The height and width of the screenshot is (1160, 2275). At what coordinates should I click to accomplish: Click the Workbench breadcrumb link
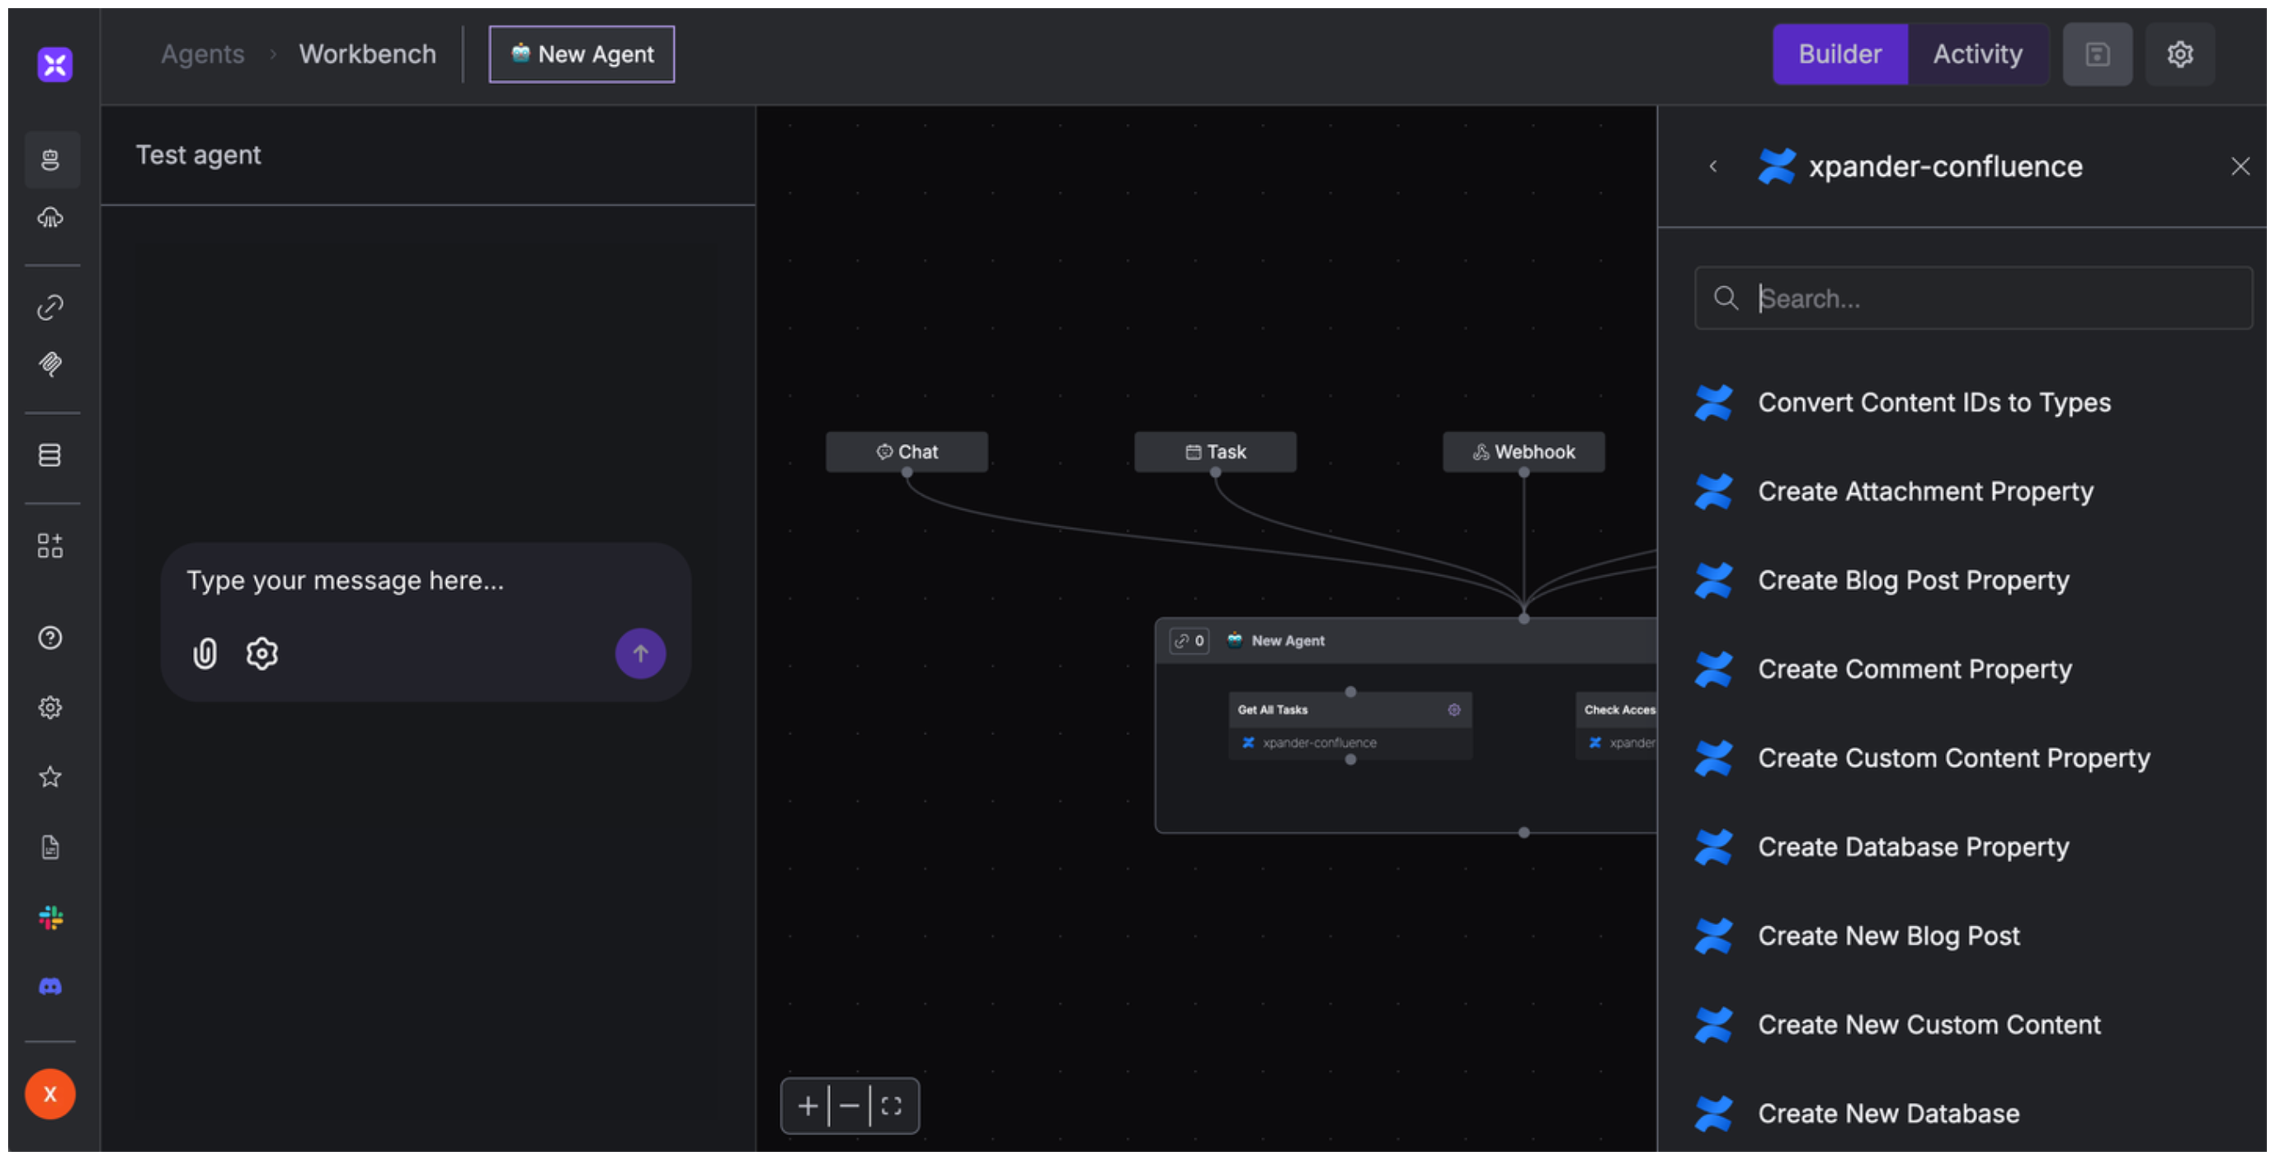(x=367, y=54)
